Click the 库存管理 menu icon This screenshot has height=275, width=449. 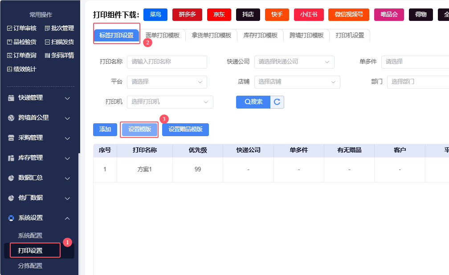pyautogui.click(x=11, y=158)
